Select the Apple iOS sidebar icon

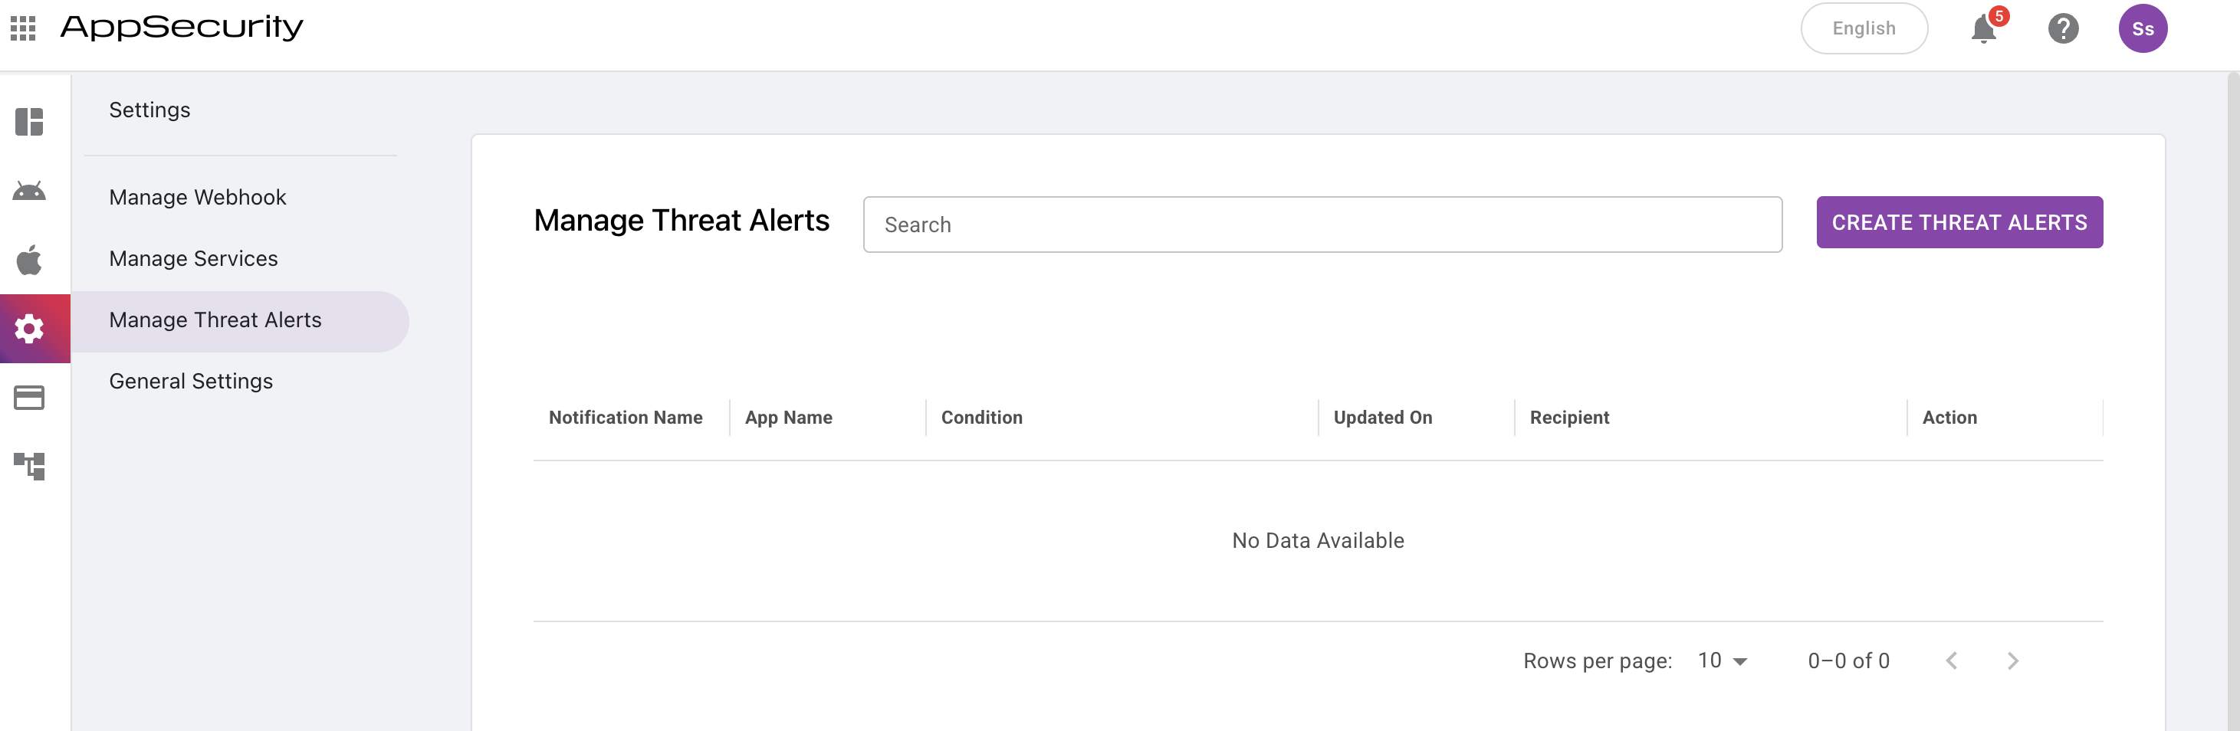[x=30, y=260]
